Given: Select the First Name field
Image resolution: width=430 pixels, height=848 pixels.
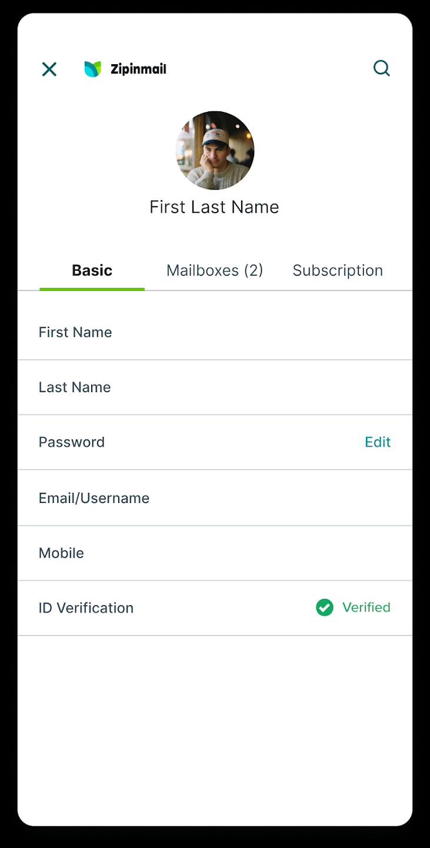Looking at the screenshot, I should click(215, 332).
